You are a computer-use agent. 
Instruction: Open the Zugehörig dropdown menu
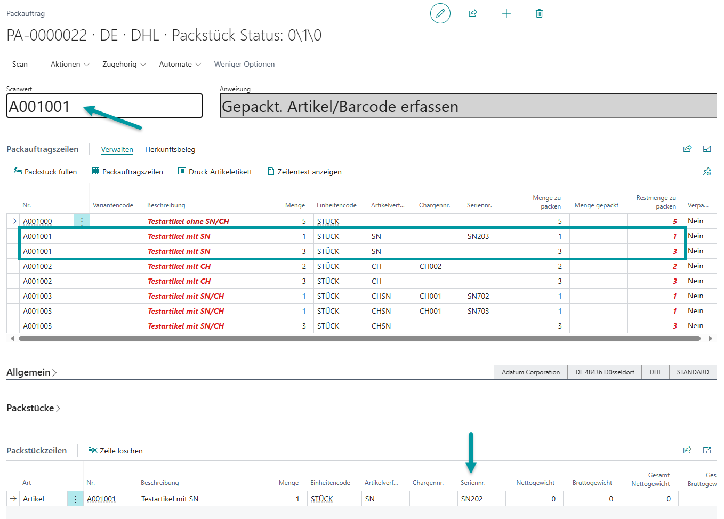tap(124, 64)
